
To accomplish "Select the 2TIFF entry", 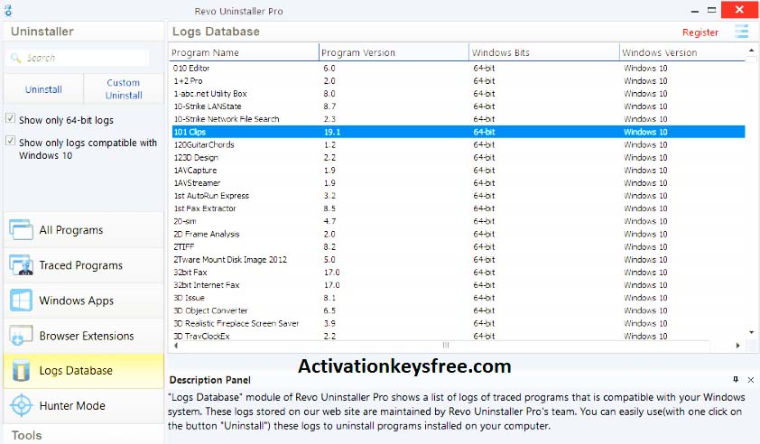I will [459, 246].
